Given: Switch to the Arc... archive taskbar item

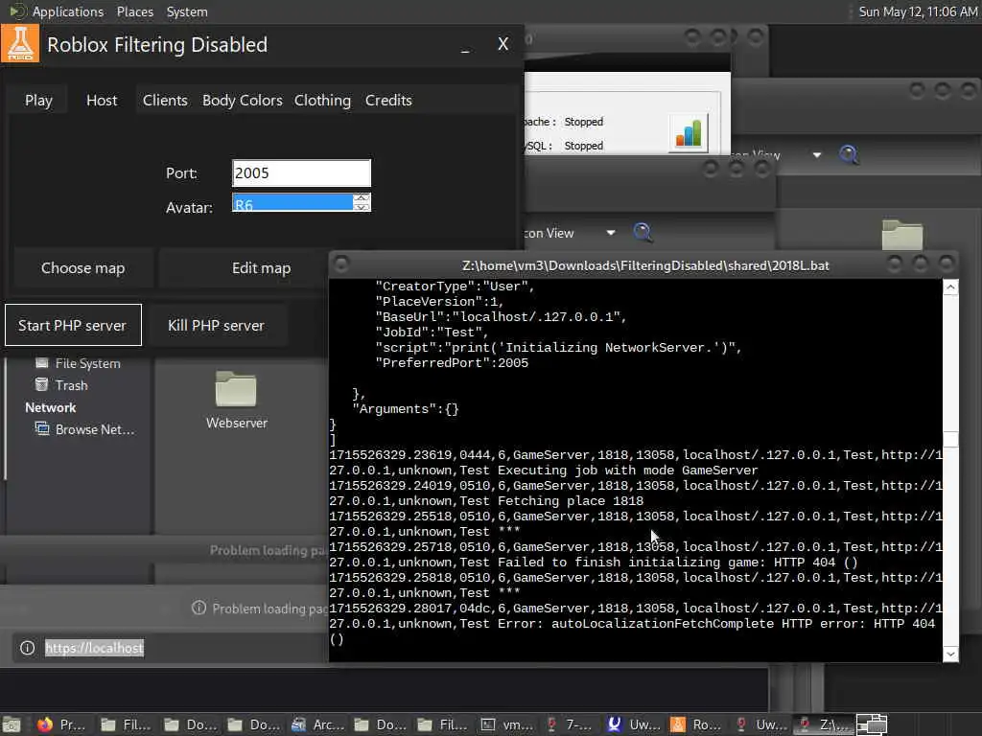Looking at the screenshot, I should coord(319,724).
